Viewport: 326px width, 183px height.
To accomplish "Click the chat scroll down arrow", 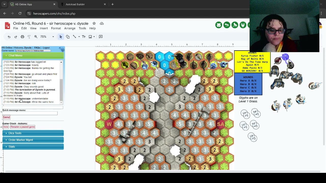I will pos(61,102).
